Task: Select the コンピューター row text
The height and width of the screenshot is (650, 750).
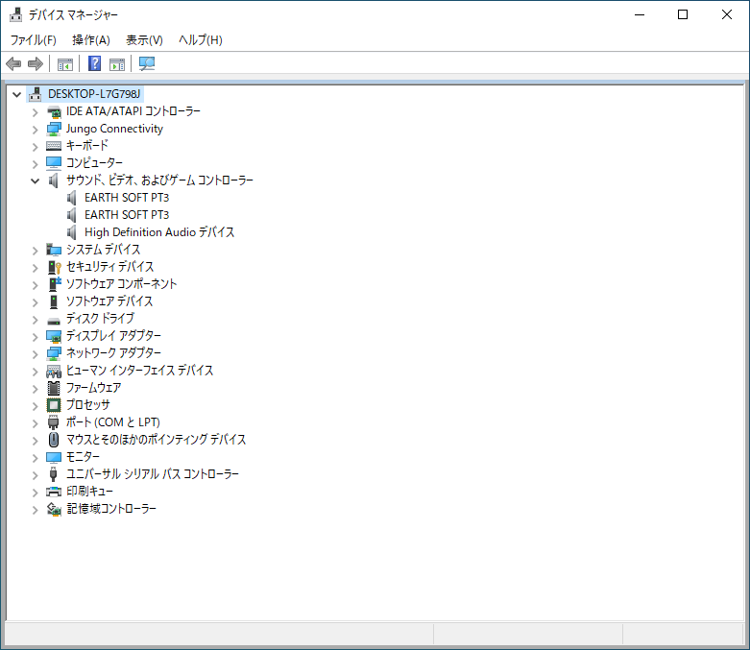Action: tap(94, 162)
